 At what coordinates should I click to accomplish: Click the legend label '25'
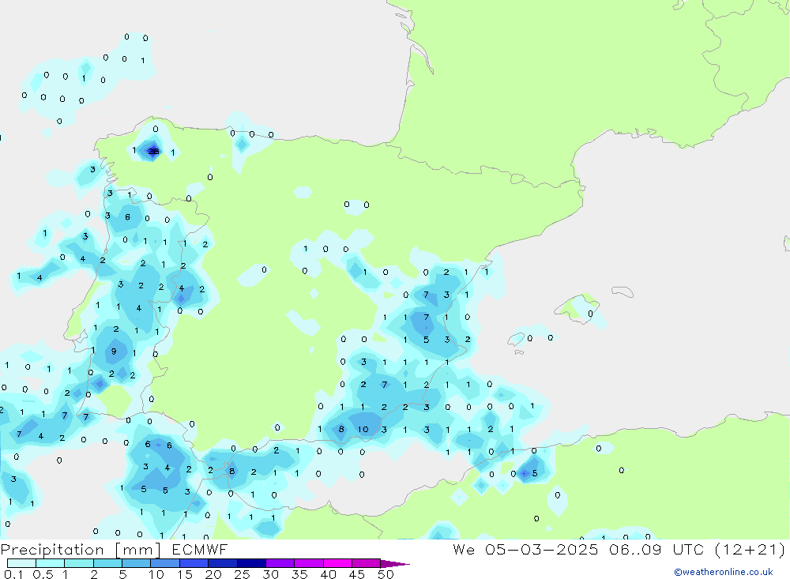242,574
